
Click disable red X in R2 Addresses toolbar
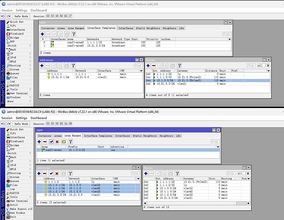pos(57,174)
